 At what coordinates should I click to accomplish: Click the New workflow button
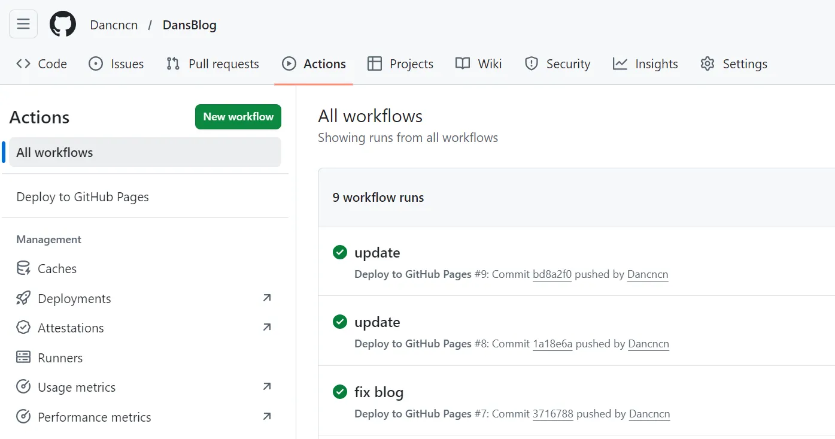238,117
